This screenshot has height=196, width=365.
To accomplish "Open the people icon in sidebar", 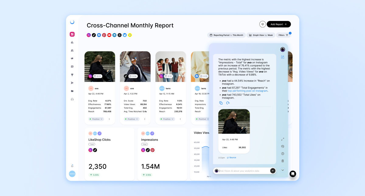I will [72, 51].
